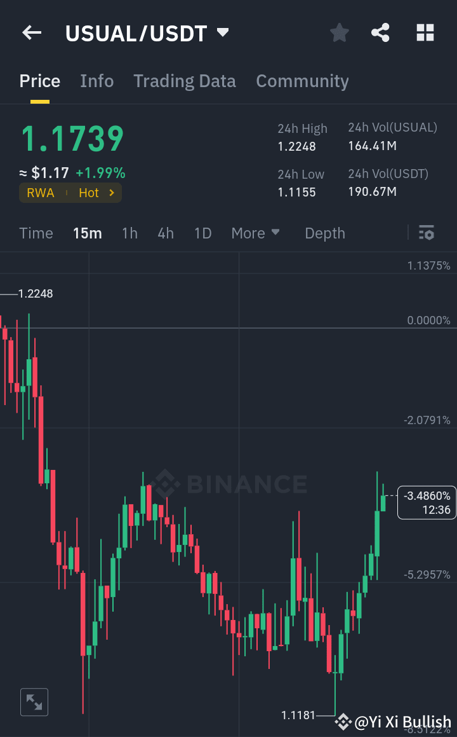This screenshot has height=737, width=457.
Task: Open the Hot token category tag
Action: [88, 192]
